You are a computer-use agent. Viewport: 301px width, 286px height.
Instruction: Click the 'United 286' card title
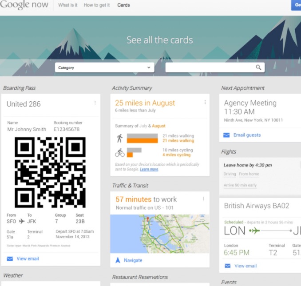point(24,104)
